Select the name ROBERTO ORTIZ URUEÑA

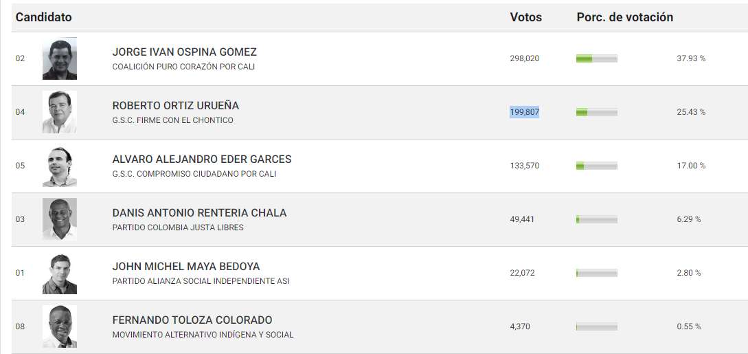click(x=175, y=106)
